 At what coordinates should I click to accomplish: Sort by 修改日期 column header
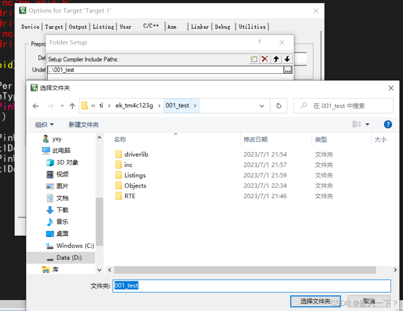coord(255,140)
